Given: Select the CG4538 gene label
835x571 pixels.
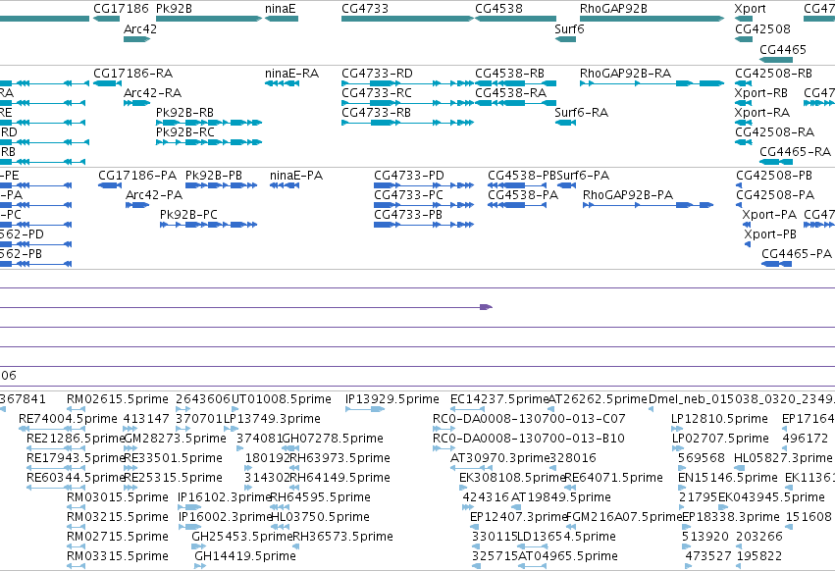Looking at the screenshot, I should click(498, 9).
